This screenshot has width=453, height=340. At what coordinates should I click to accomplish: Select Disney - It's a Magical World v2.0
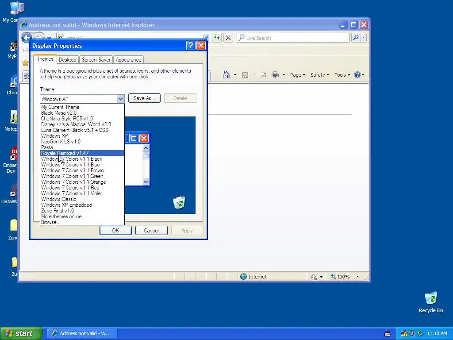pos(82,124)
